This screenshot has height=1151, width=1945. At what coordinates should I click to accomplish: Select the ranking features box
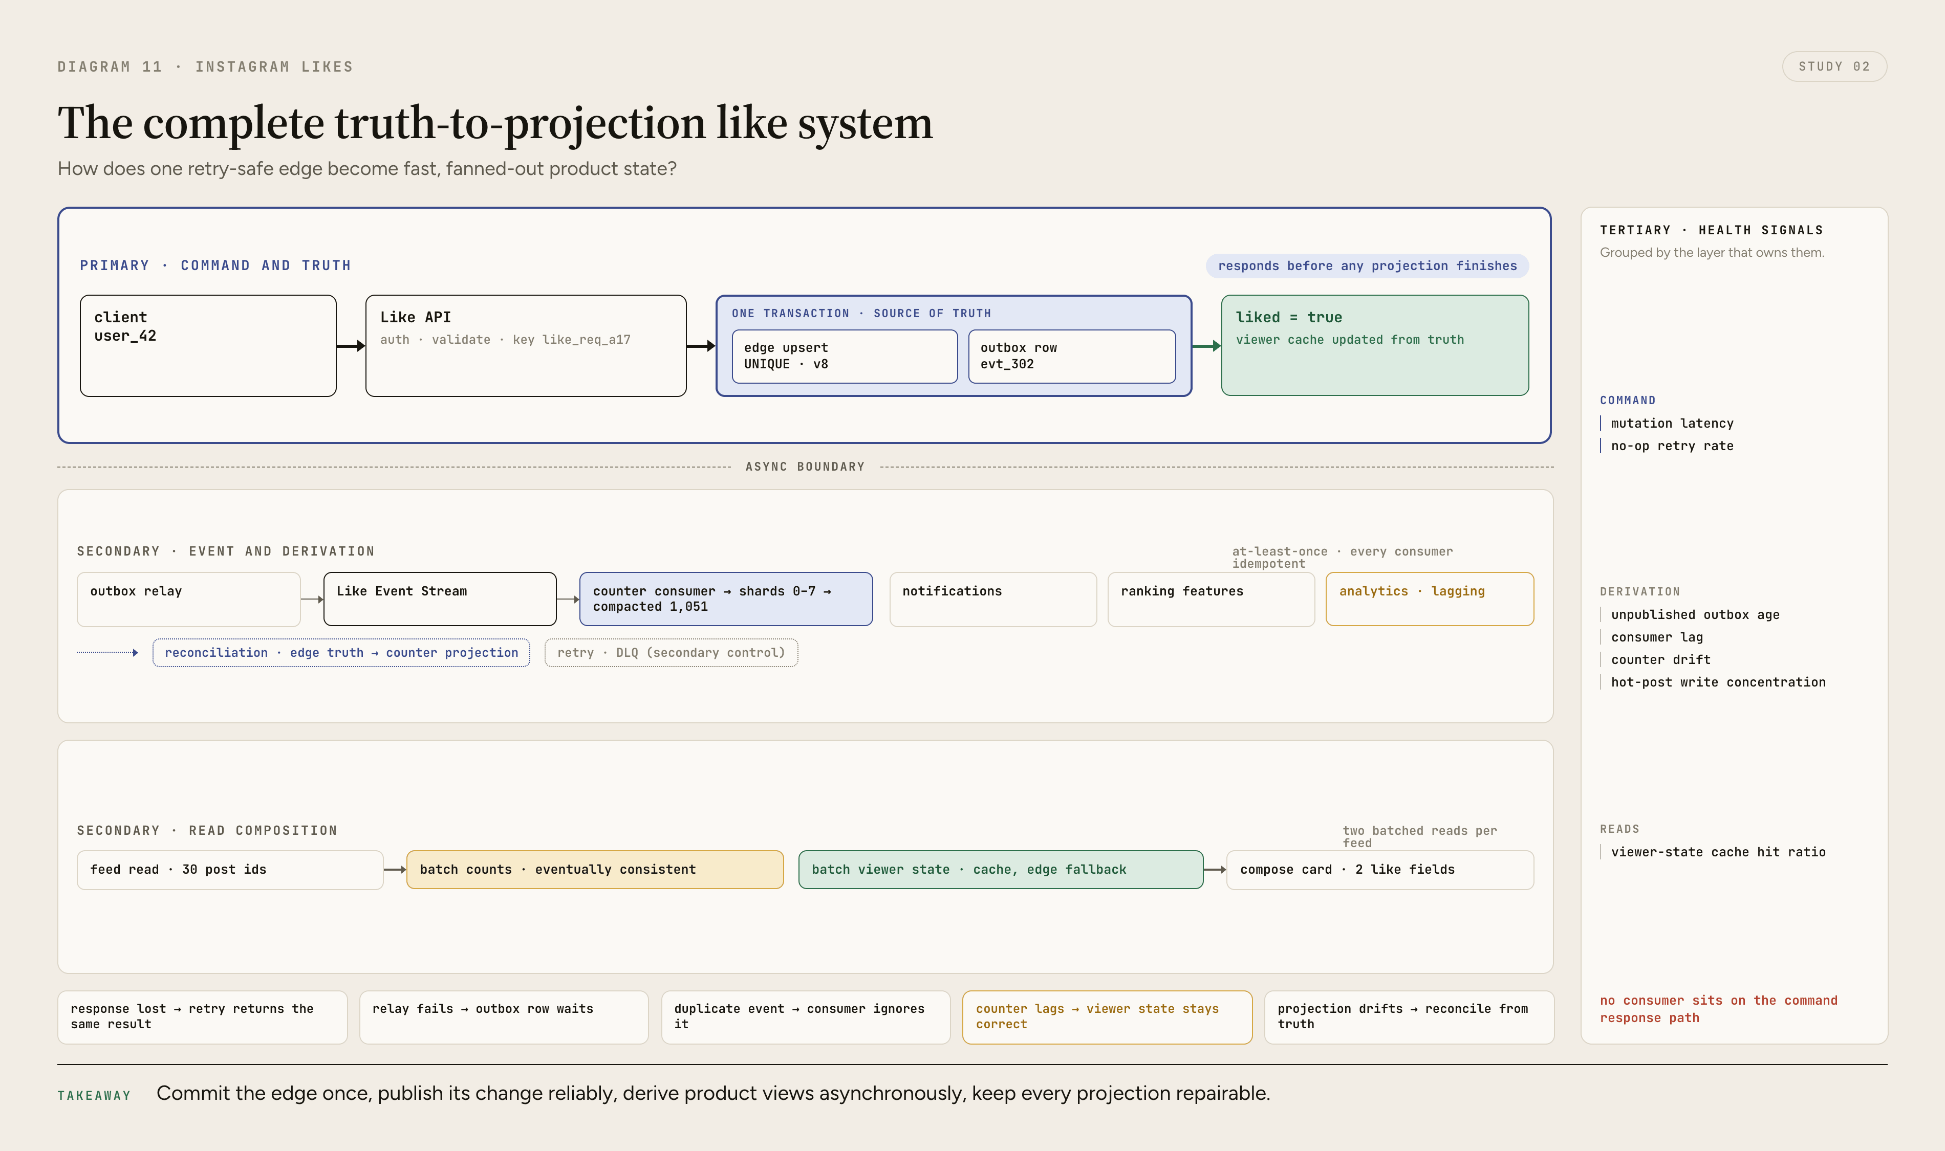(1211, 599)
